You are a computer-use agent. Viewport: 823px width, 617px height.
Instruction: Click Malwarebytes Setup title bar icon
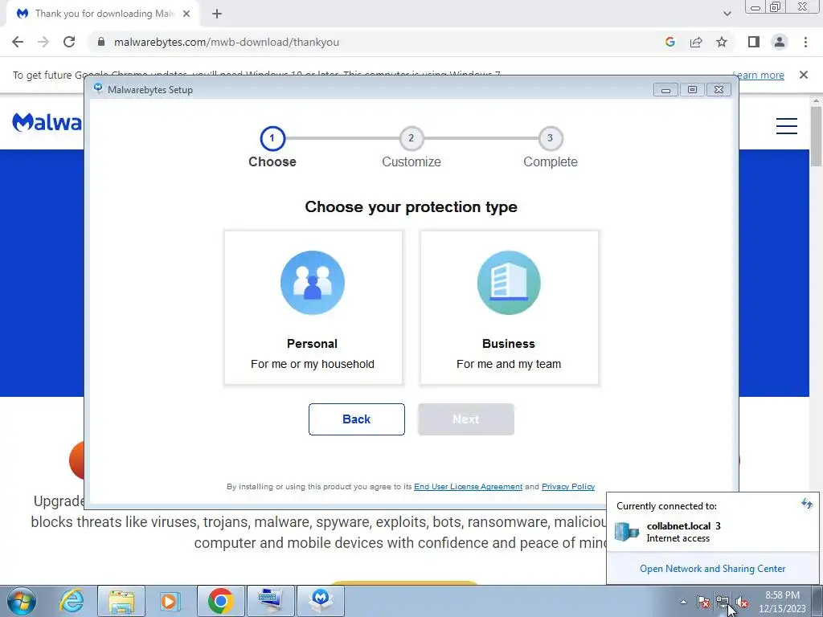(x=98, y=88)
